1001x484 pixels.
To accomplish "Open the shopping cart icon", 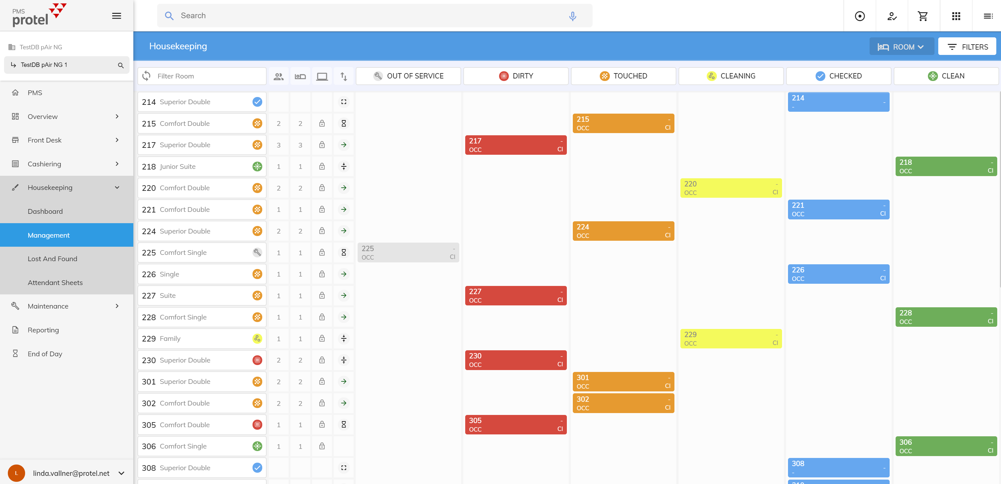I will pos(923,16).
